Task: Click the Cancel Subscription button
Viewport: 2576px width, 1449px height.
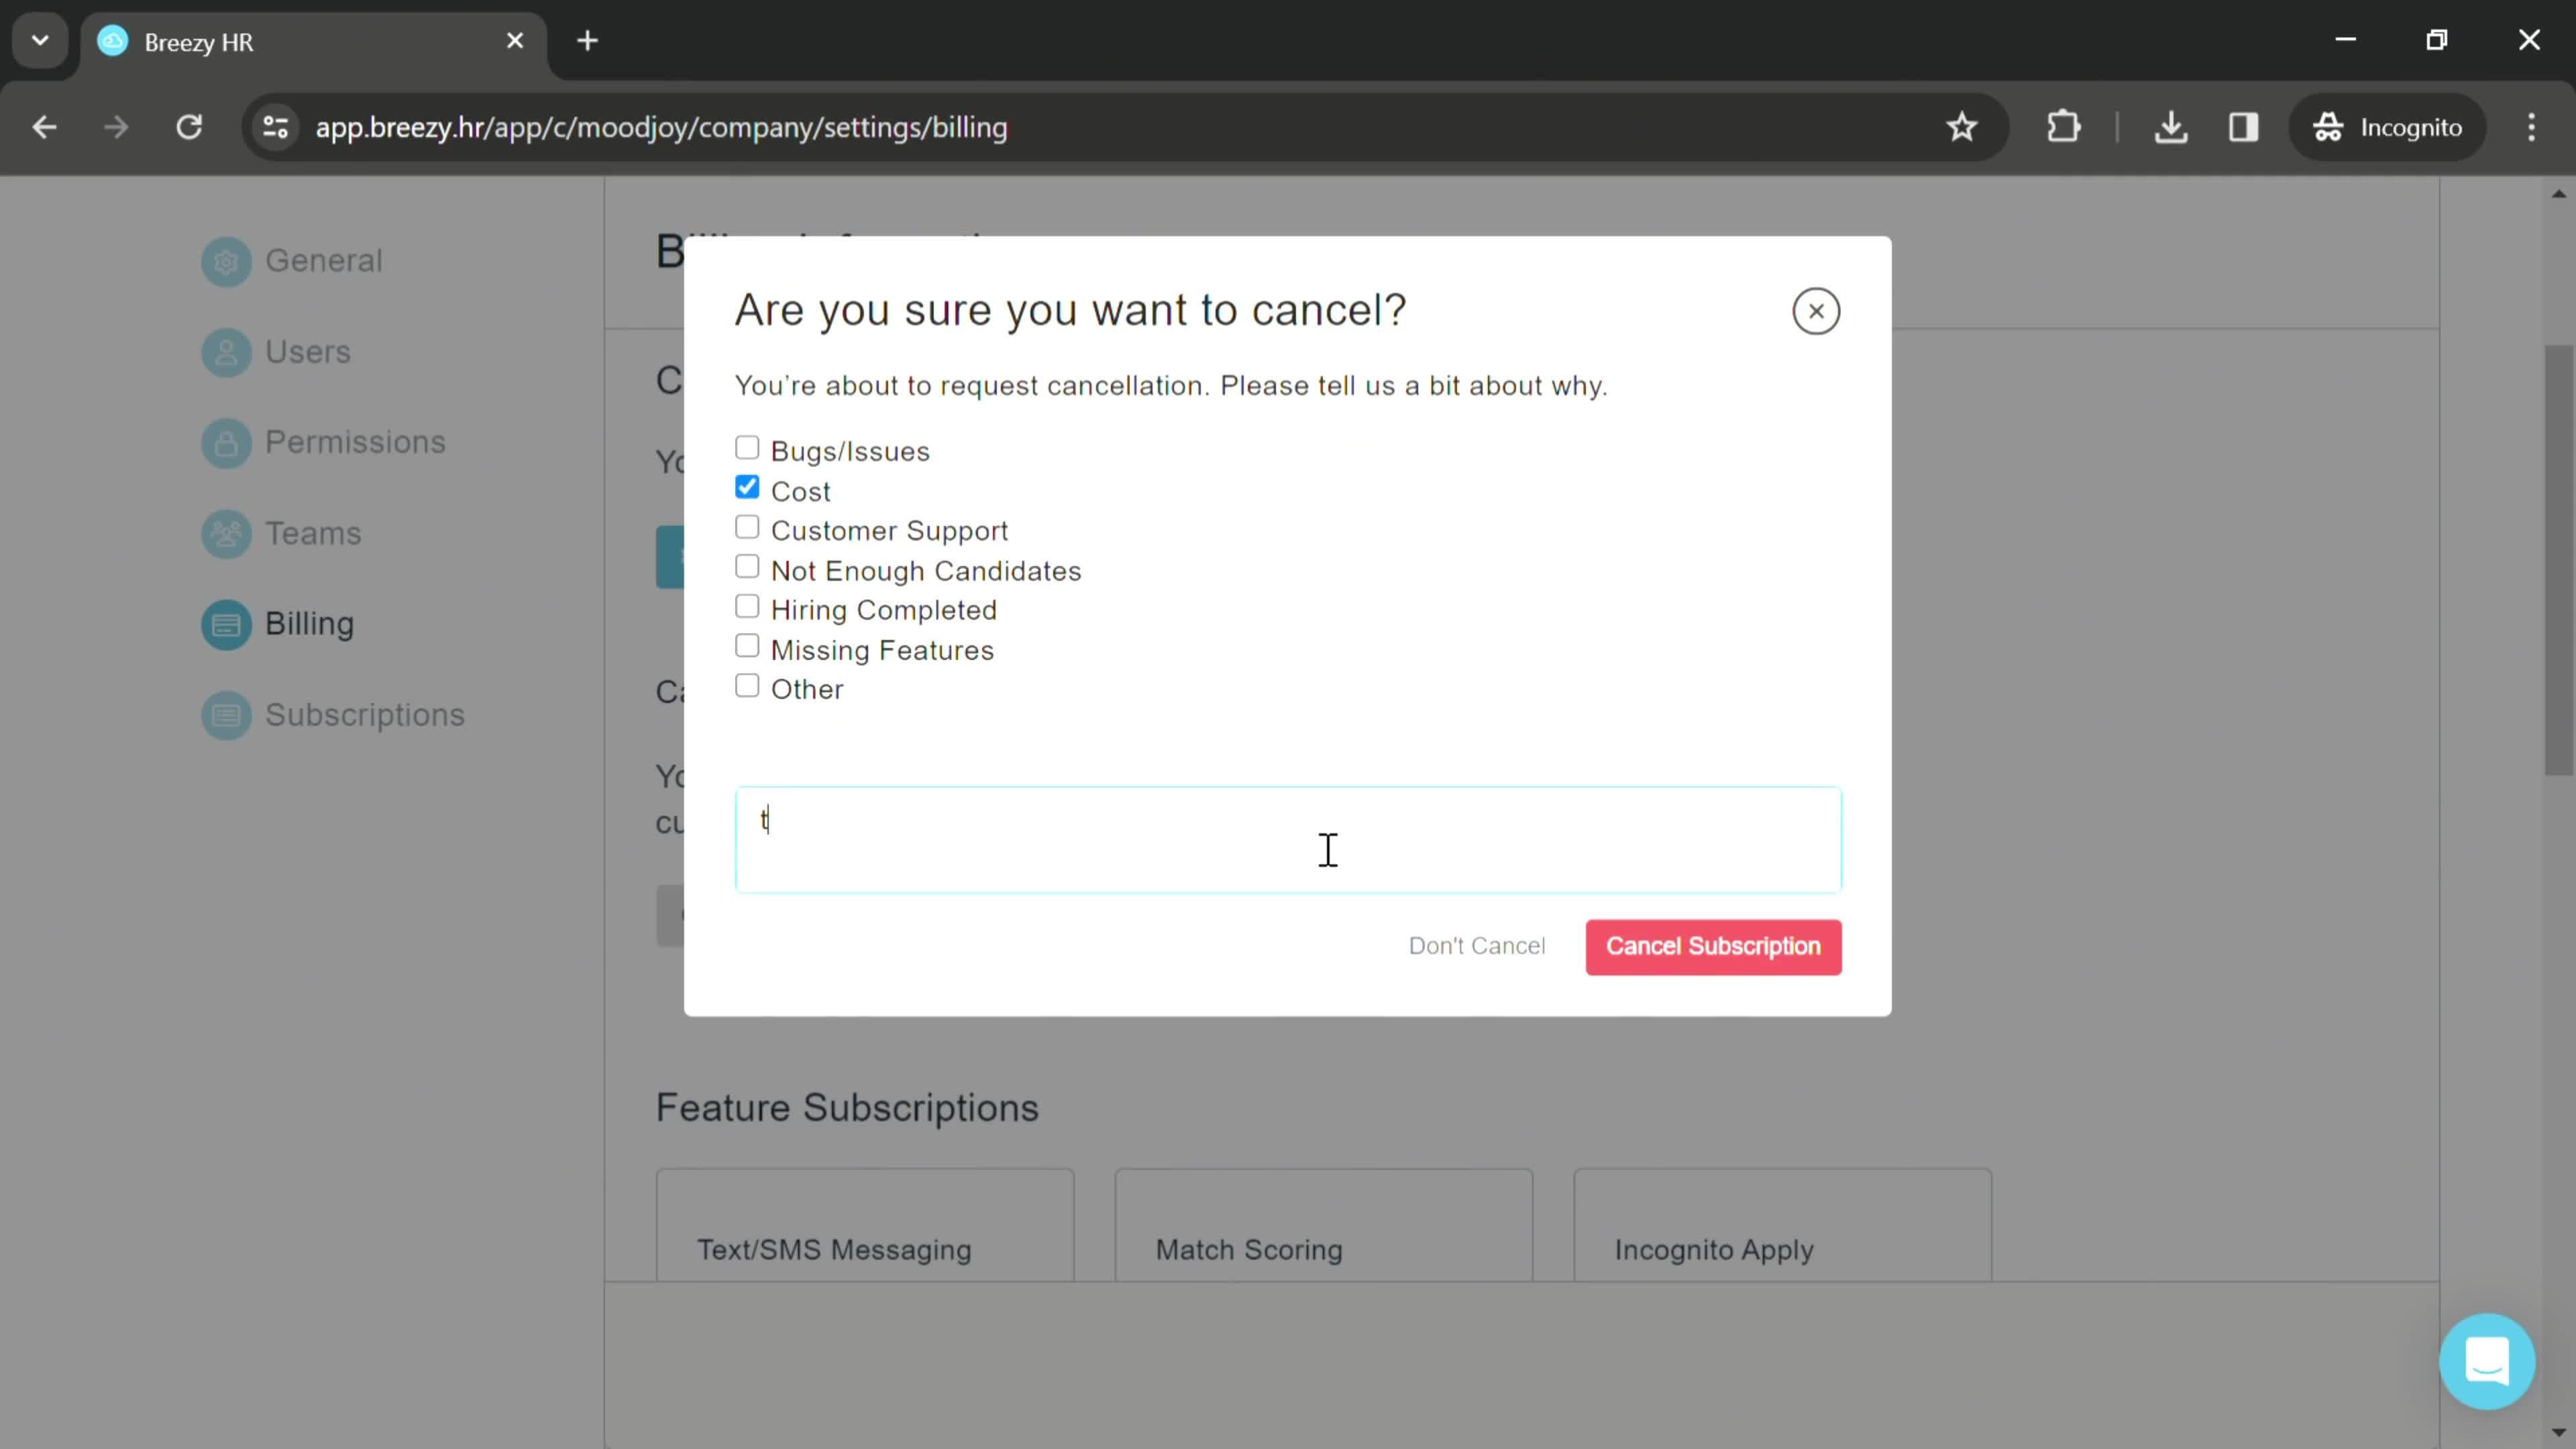Action: coord(1713,945)
